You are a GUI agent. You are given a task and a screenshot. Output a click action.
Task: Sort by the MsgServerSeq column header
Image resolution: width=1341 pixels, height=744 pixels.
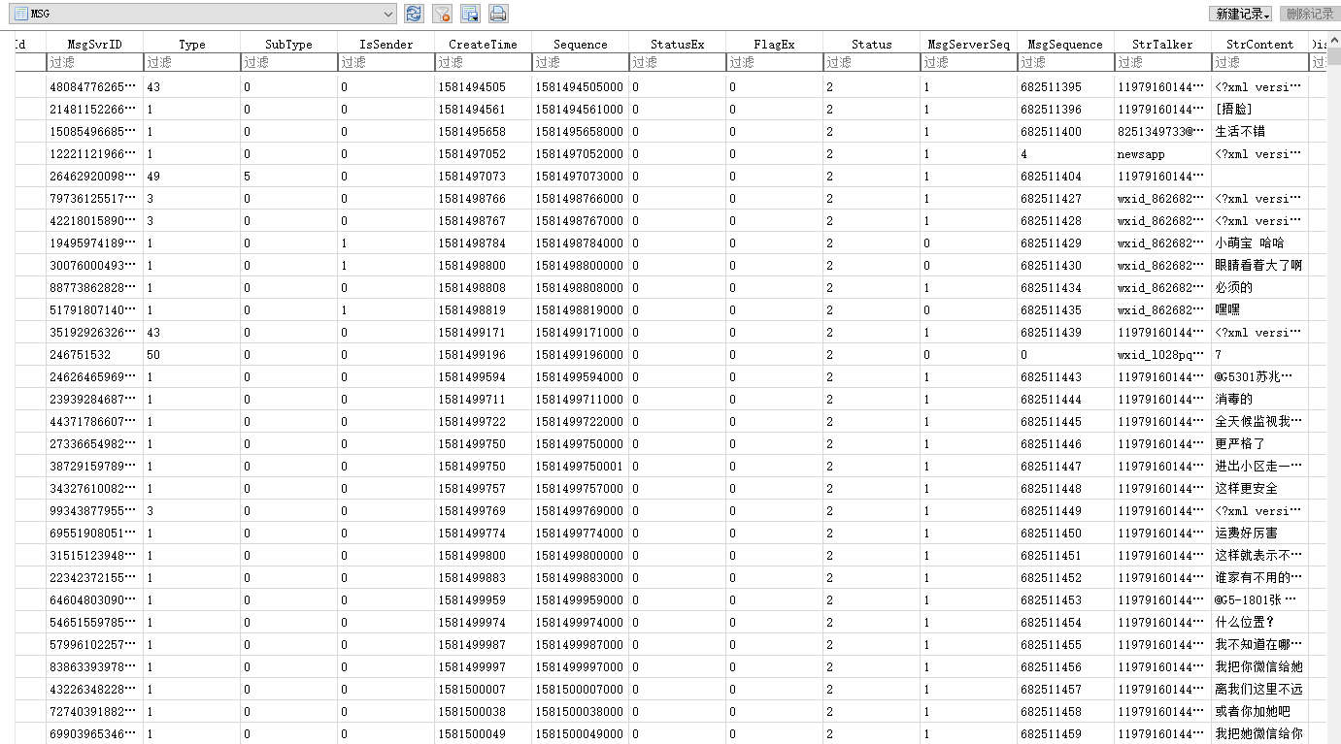[x=969, y=44]
